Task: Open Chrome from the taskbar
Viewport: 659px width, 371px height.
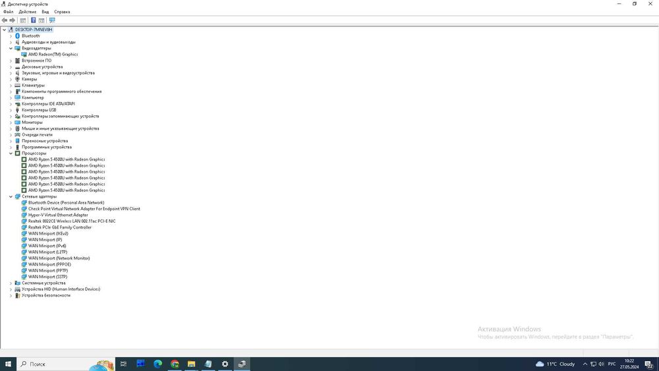Action: [x=175, y=364]
